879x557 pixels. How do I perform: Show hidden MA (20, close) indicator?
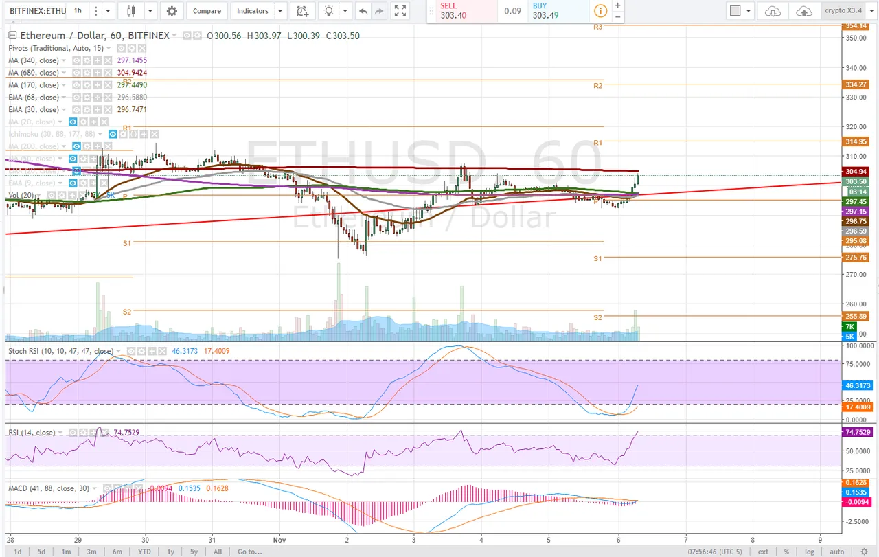(73, 122)
